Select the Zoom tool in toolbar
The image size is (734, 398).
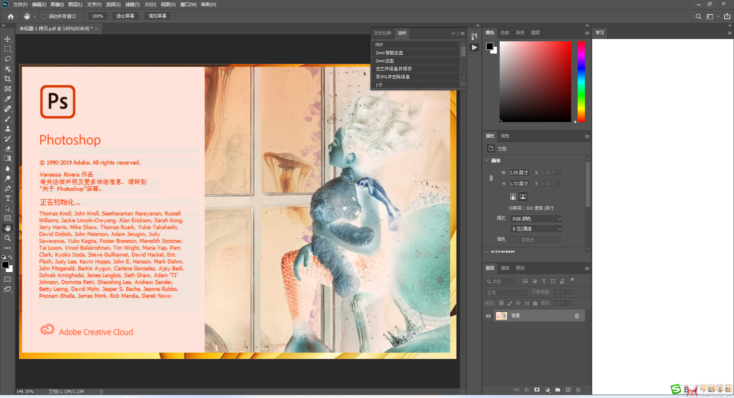[8, 238]
